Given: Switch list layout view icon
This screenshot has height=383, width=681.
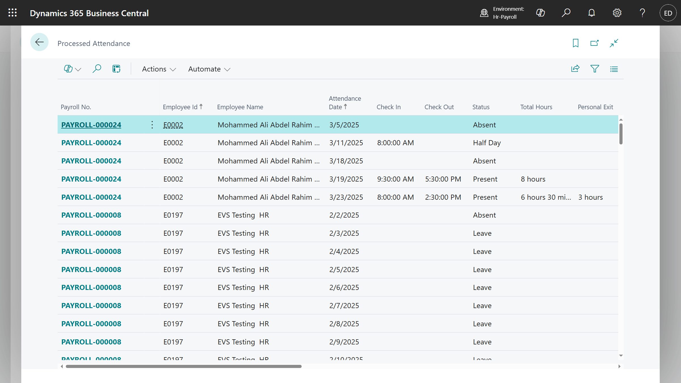Looking at the screenshot, I should [614, 69].
